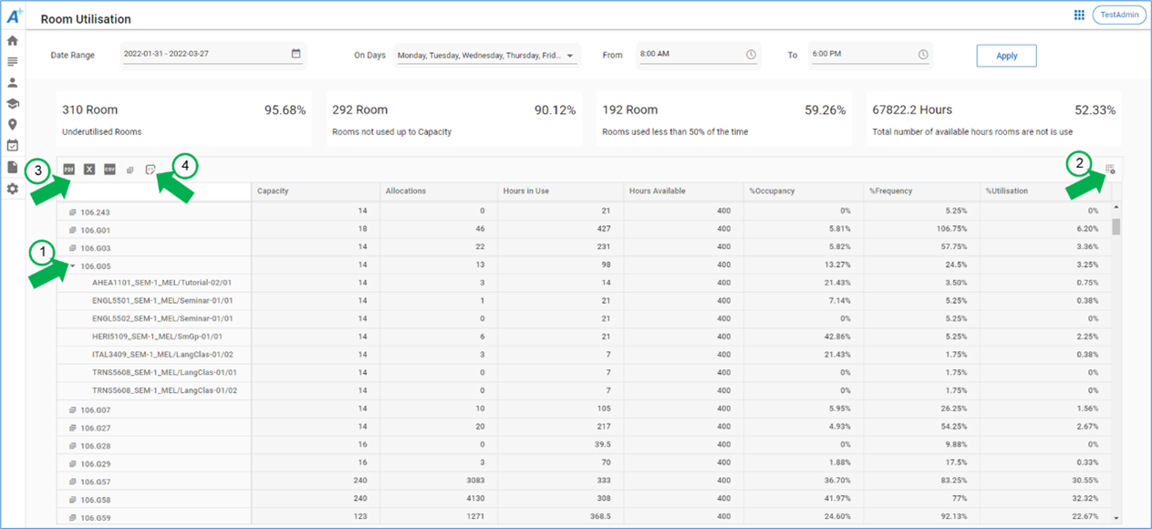The width and height of the screenshot is (1152, 529).
Task: Click the Date Range input field
Action: 213,55
